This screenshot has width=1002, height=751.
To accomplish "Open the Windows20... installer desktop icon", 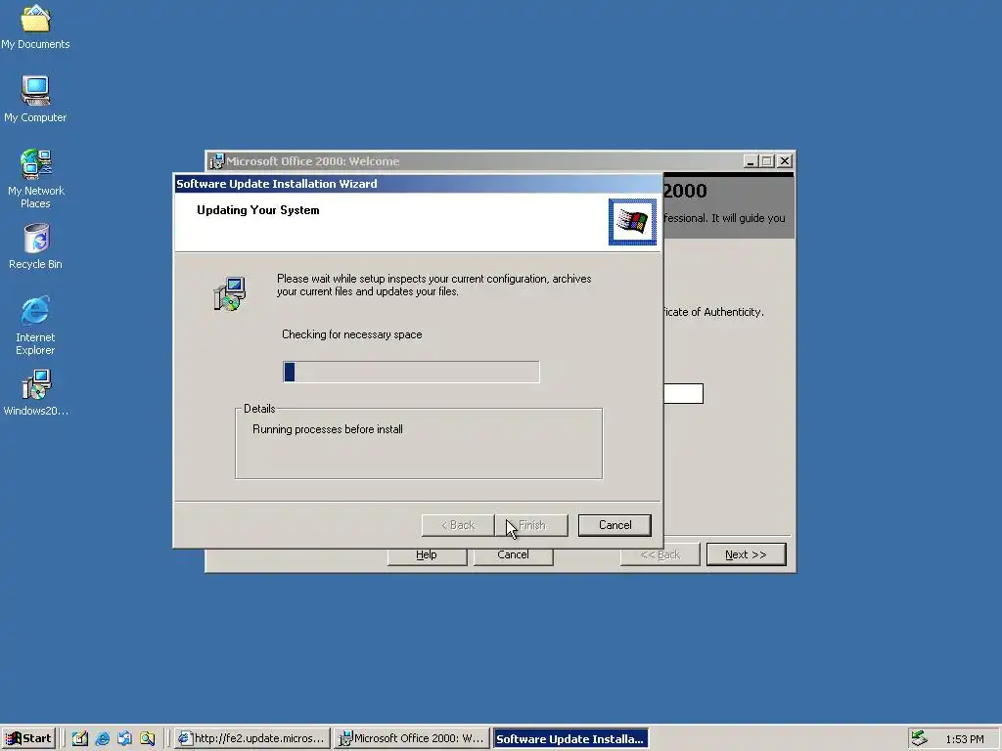I will pyautogui.click(x=36, y=393).
